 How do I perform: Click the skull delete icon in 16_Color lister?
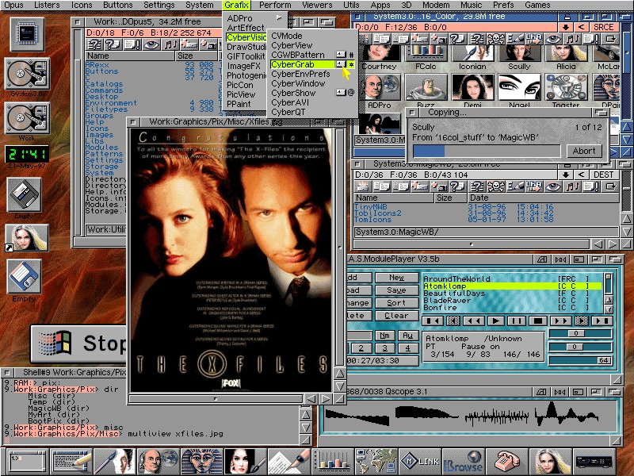point(495,39)
